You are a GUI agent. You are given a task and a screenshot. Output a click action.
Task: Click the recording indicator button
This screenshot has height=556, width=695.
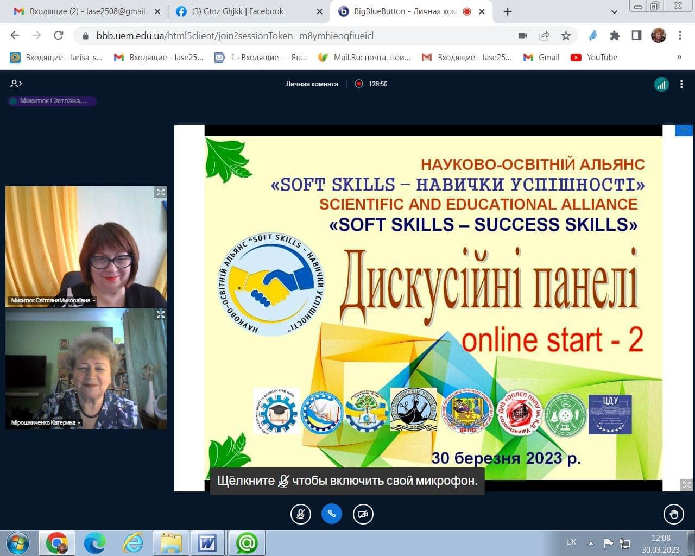(358, 84)
